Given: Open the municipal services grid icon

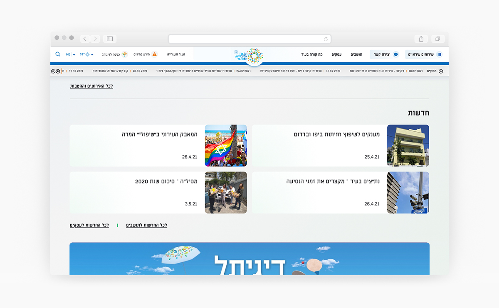Looking at the screenshot, I should (439, 54).
